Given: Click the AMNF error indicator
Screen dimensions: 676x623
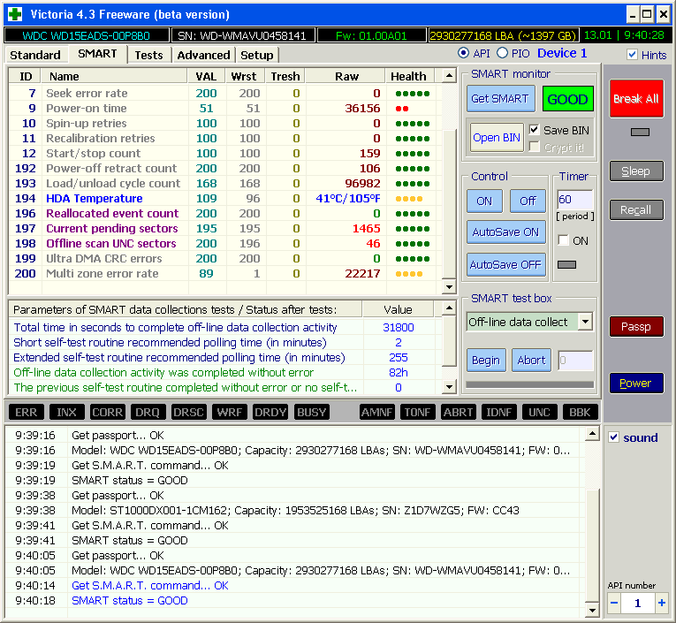Looking at the screenshot, I should [x=376, y=412].
